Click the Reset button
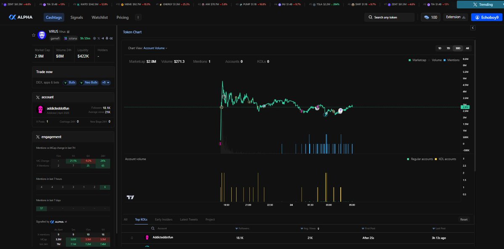 (x=464, y=220)
